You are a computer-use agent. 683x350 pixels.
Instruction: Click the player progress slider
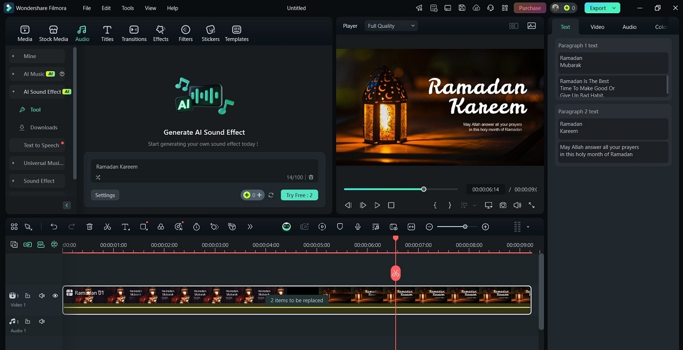pos(401,189)
